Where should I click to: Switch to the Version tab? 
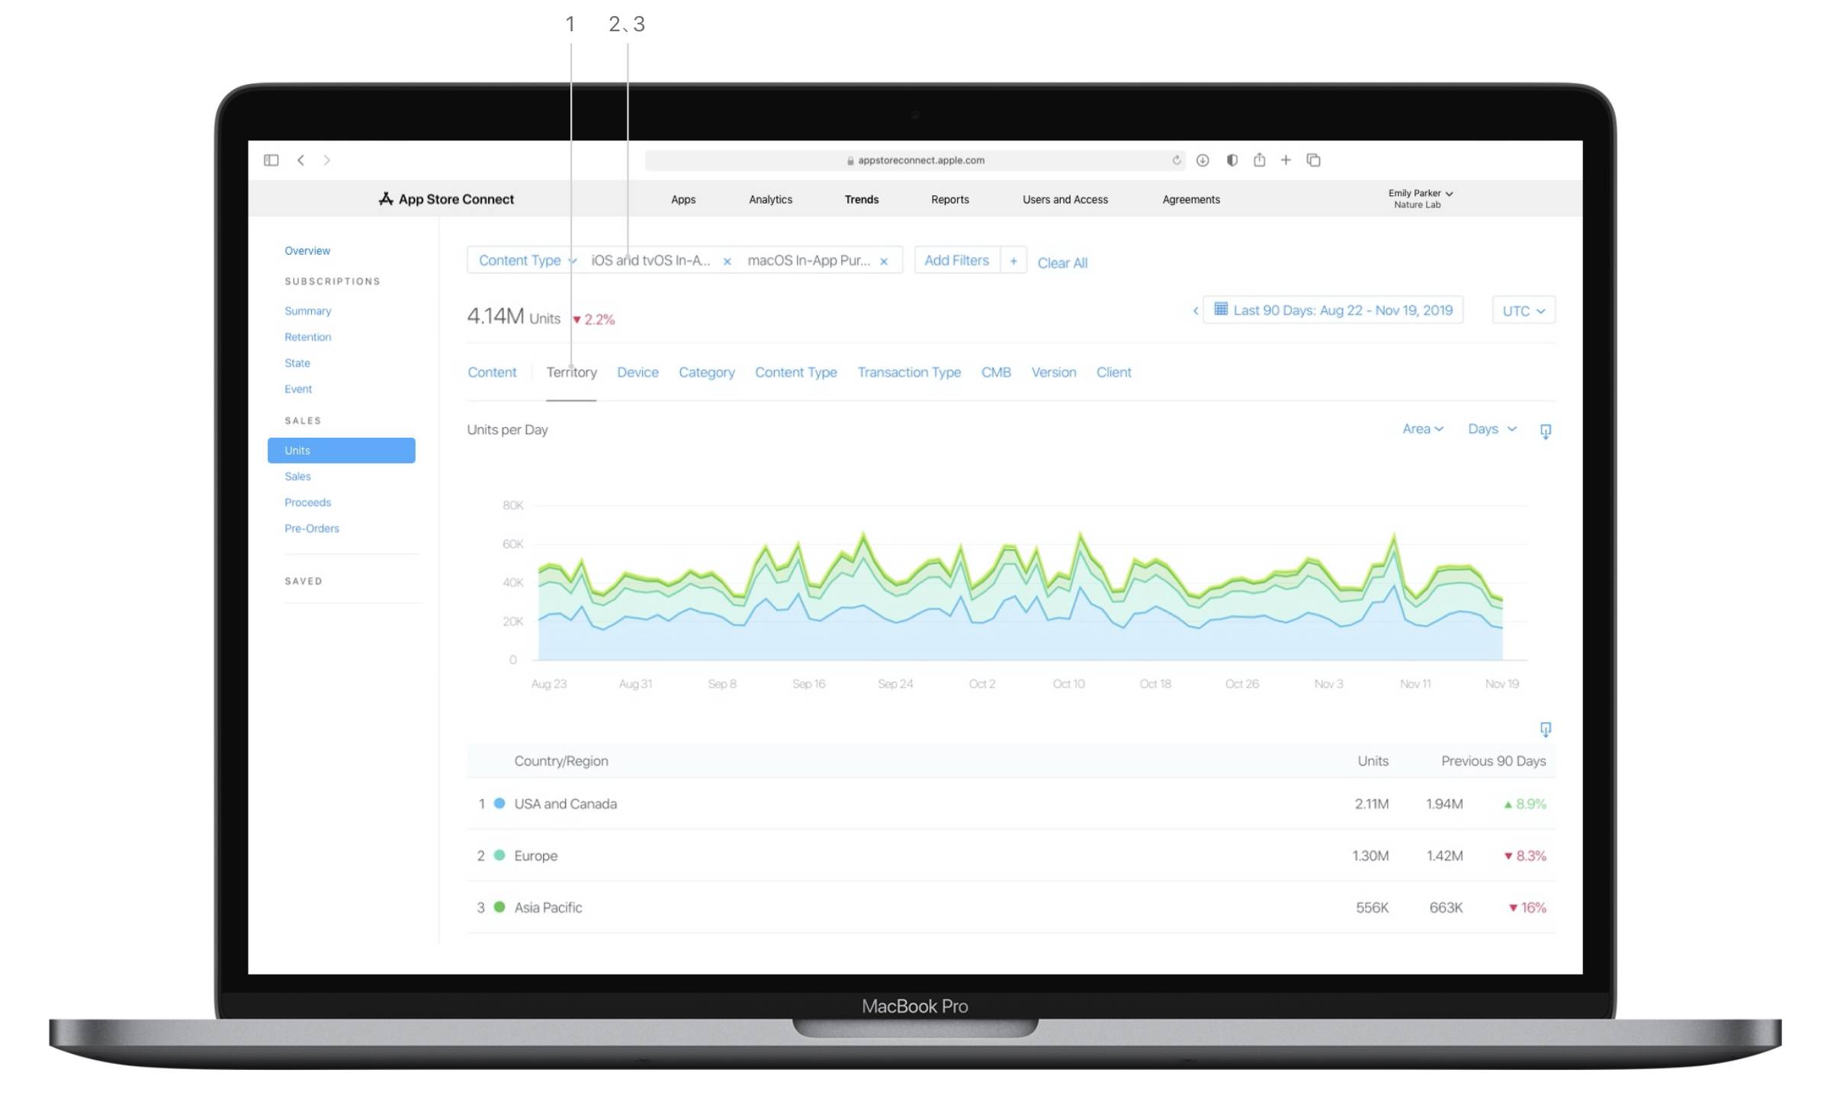pos(1054,372)
